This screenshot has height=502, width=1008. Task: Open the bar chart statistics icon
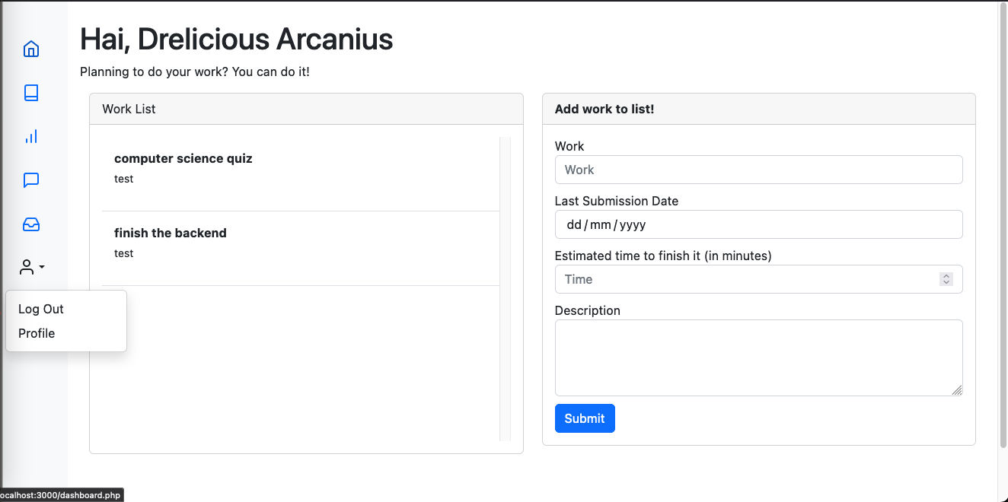pyautogui.click(x=31, y=137)
